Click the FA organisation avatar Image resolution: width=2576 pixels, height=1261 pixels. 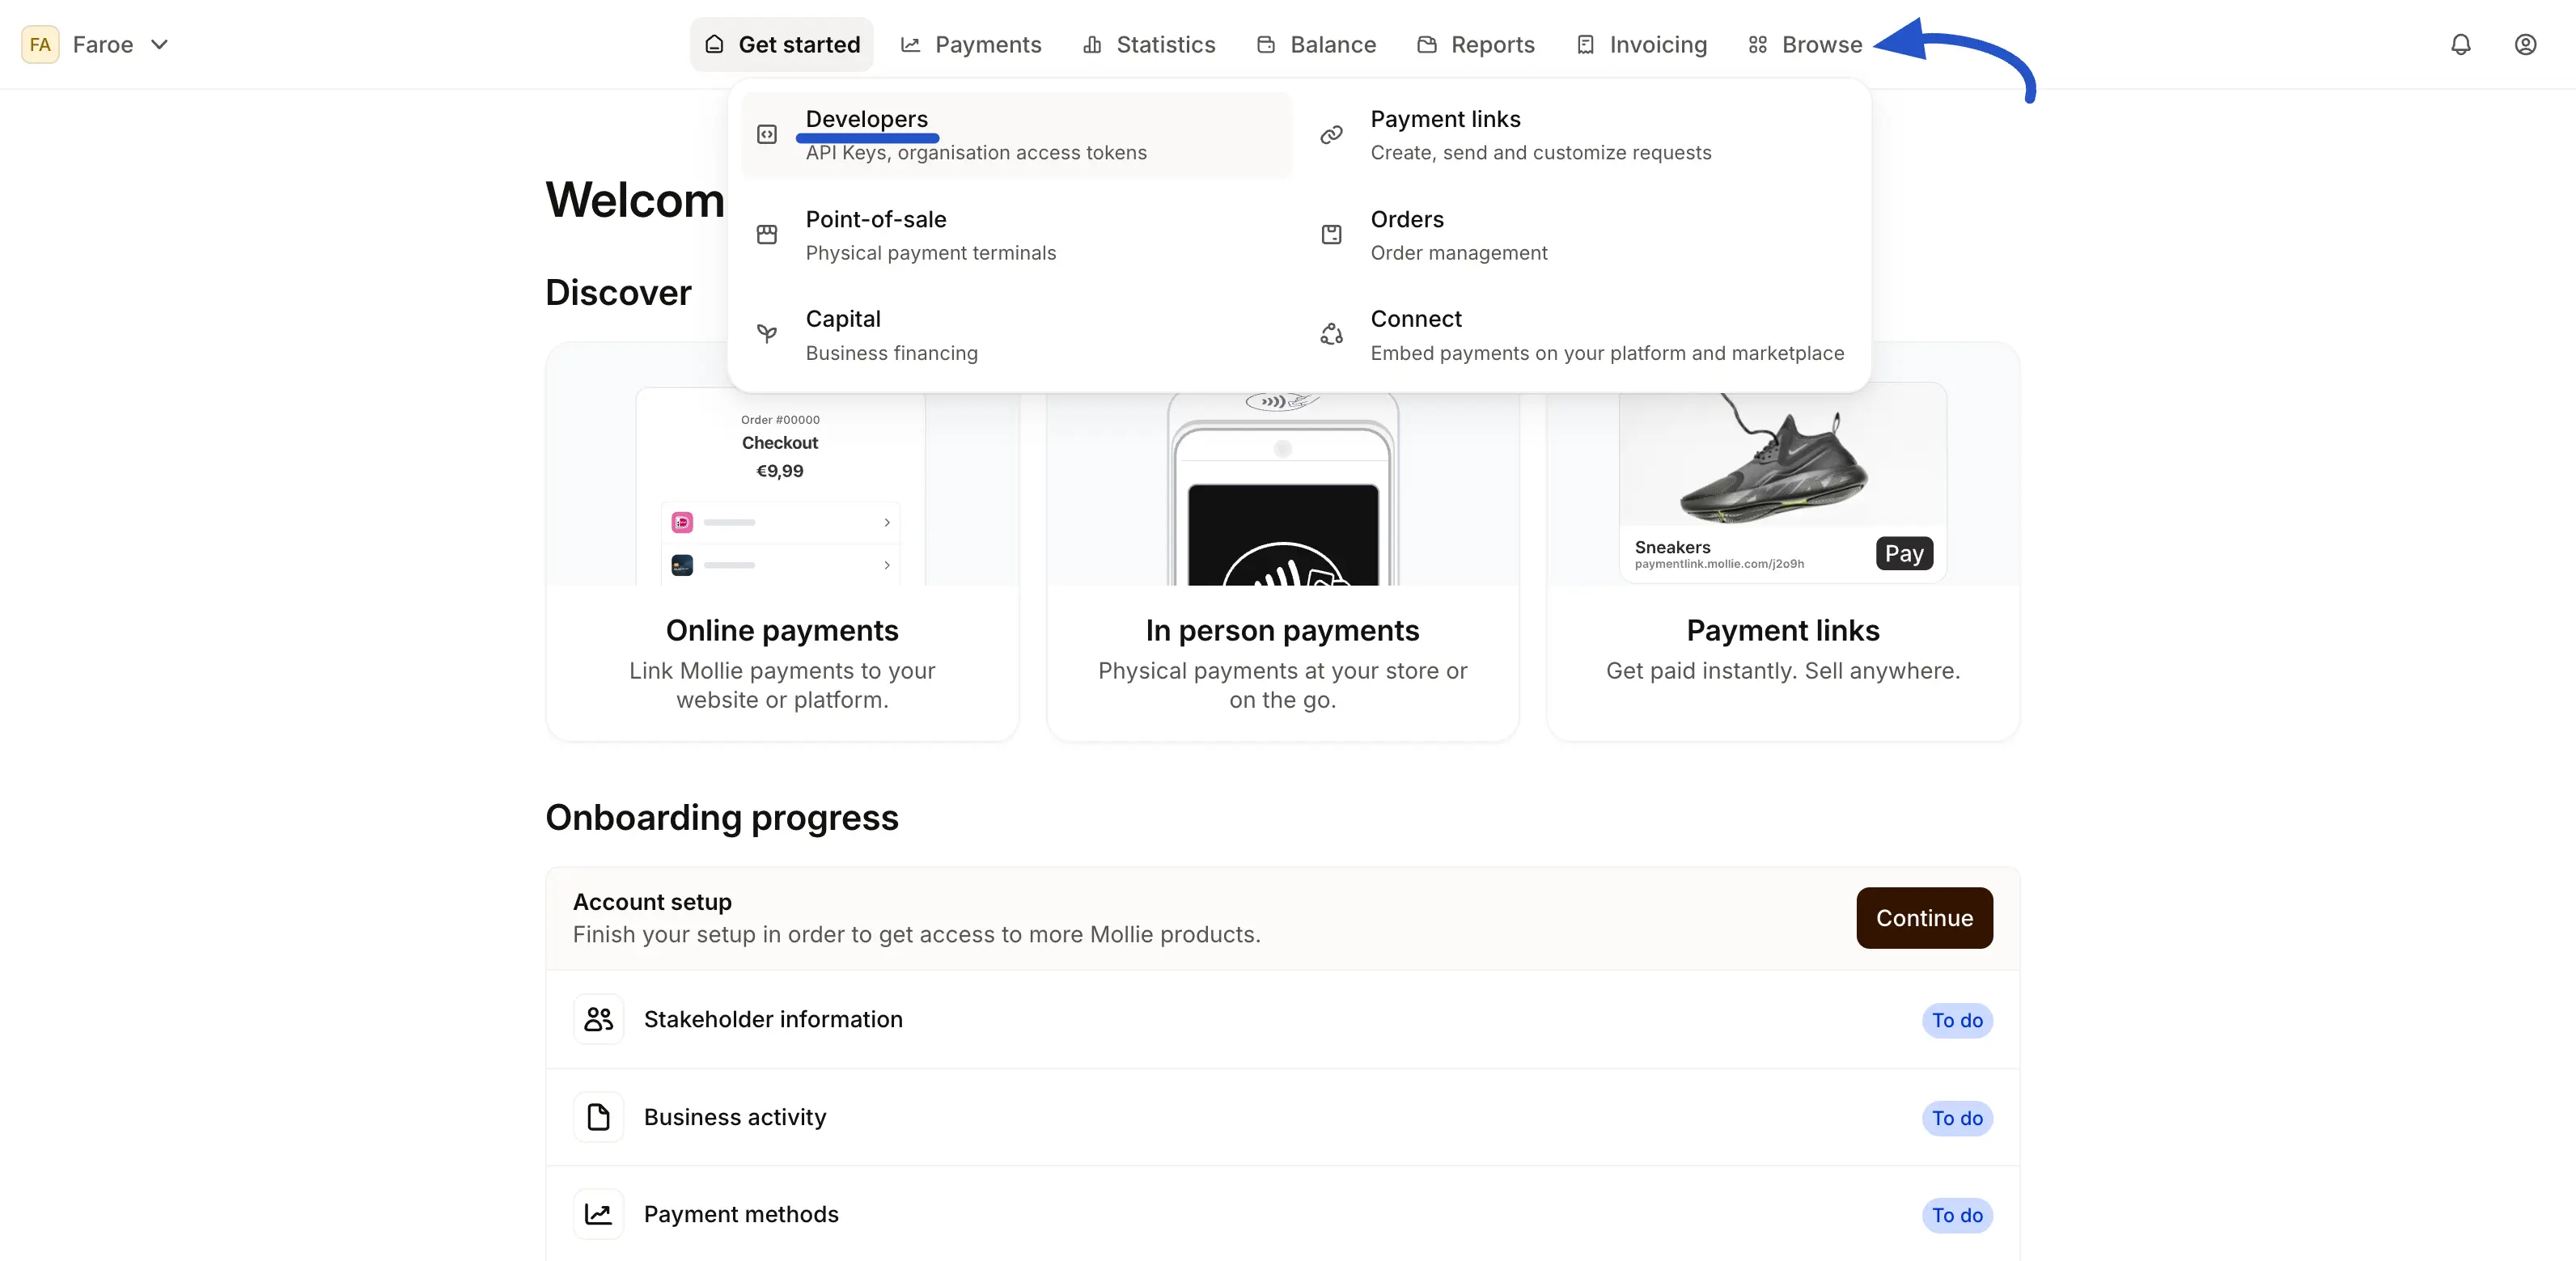[40, 44]
